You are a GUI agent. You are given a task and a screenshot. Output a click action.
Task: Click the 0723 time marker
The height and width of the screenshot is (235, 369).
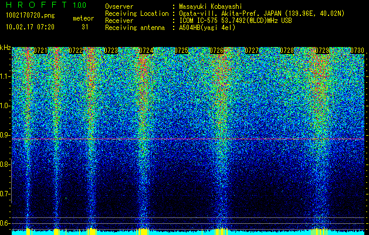pos(111,51)
